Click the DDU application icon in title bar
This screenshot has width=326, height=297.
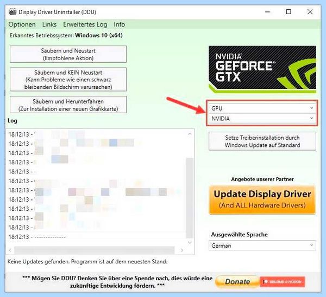coord(12,12)
